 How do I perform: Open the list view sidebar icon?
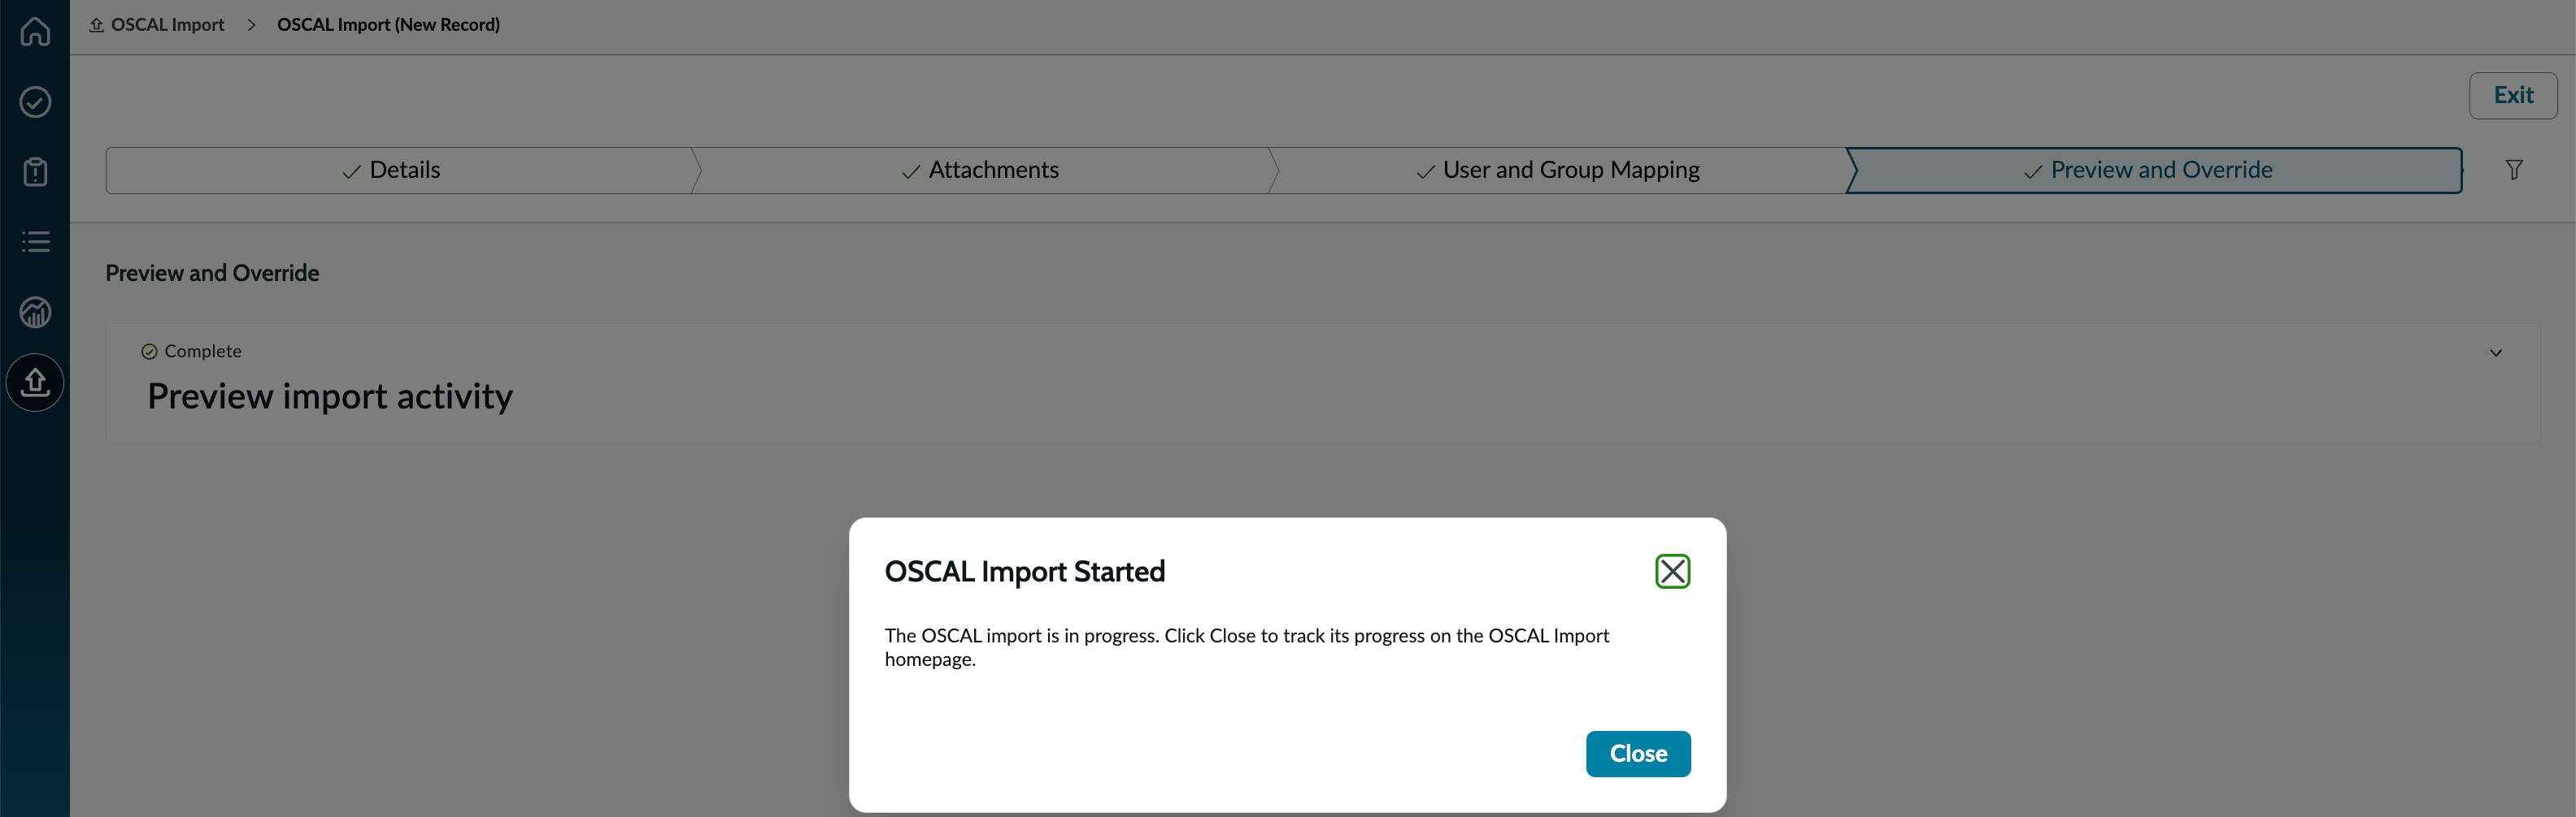[x=35, y=242]
